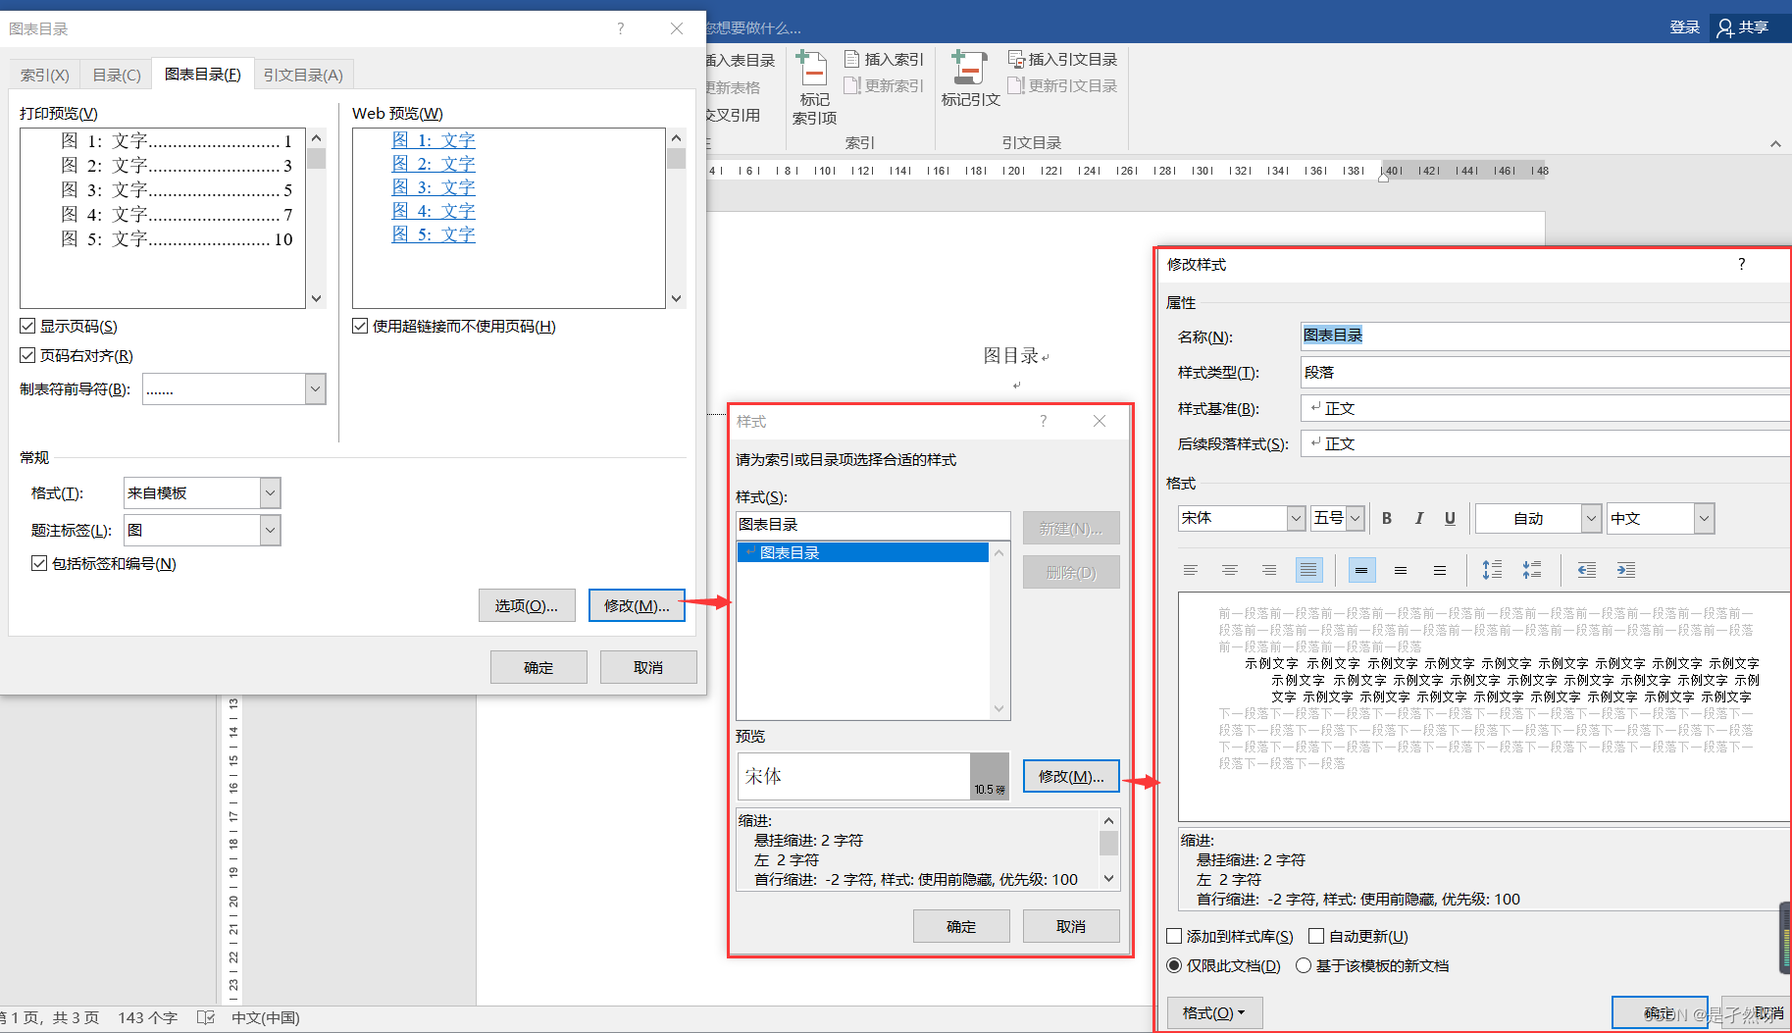This screenshot has height=1033, width=1792.
Task: Check 自动更新 checkbox
Action: click(x=1316, y=936)
